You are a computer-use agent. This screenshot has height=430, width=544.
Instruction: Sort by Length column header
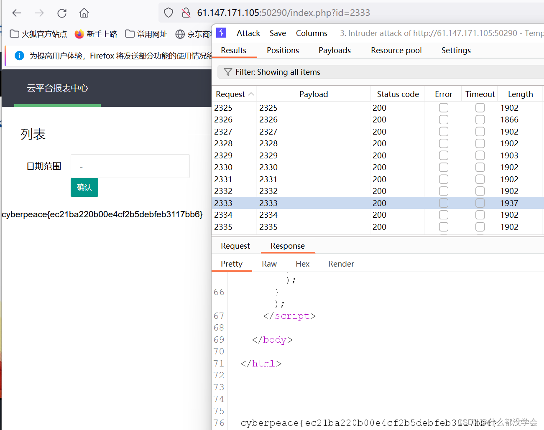pos(520,94)
